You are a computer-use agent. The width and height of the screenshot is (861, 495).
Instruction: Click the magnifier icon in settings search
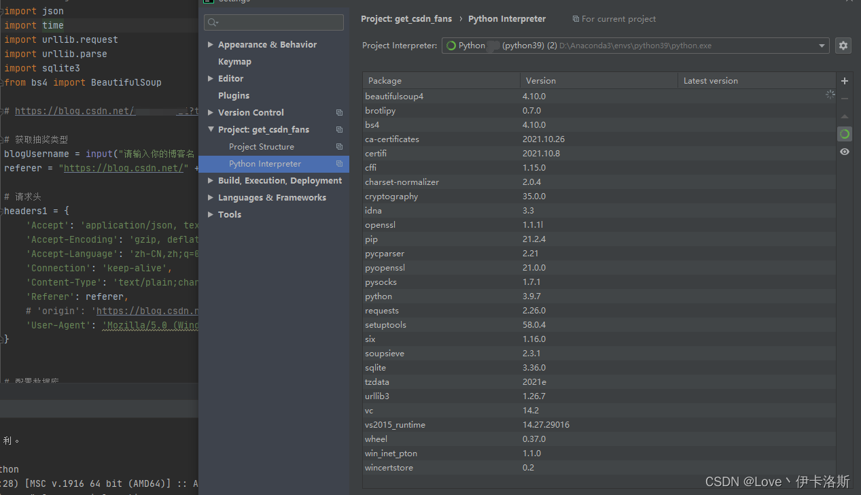tap(213, 22)
